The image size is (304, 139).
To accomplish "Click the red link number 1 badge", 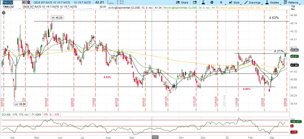I will click(x=29, y=2).
